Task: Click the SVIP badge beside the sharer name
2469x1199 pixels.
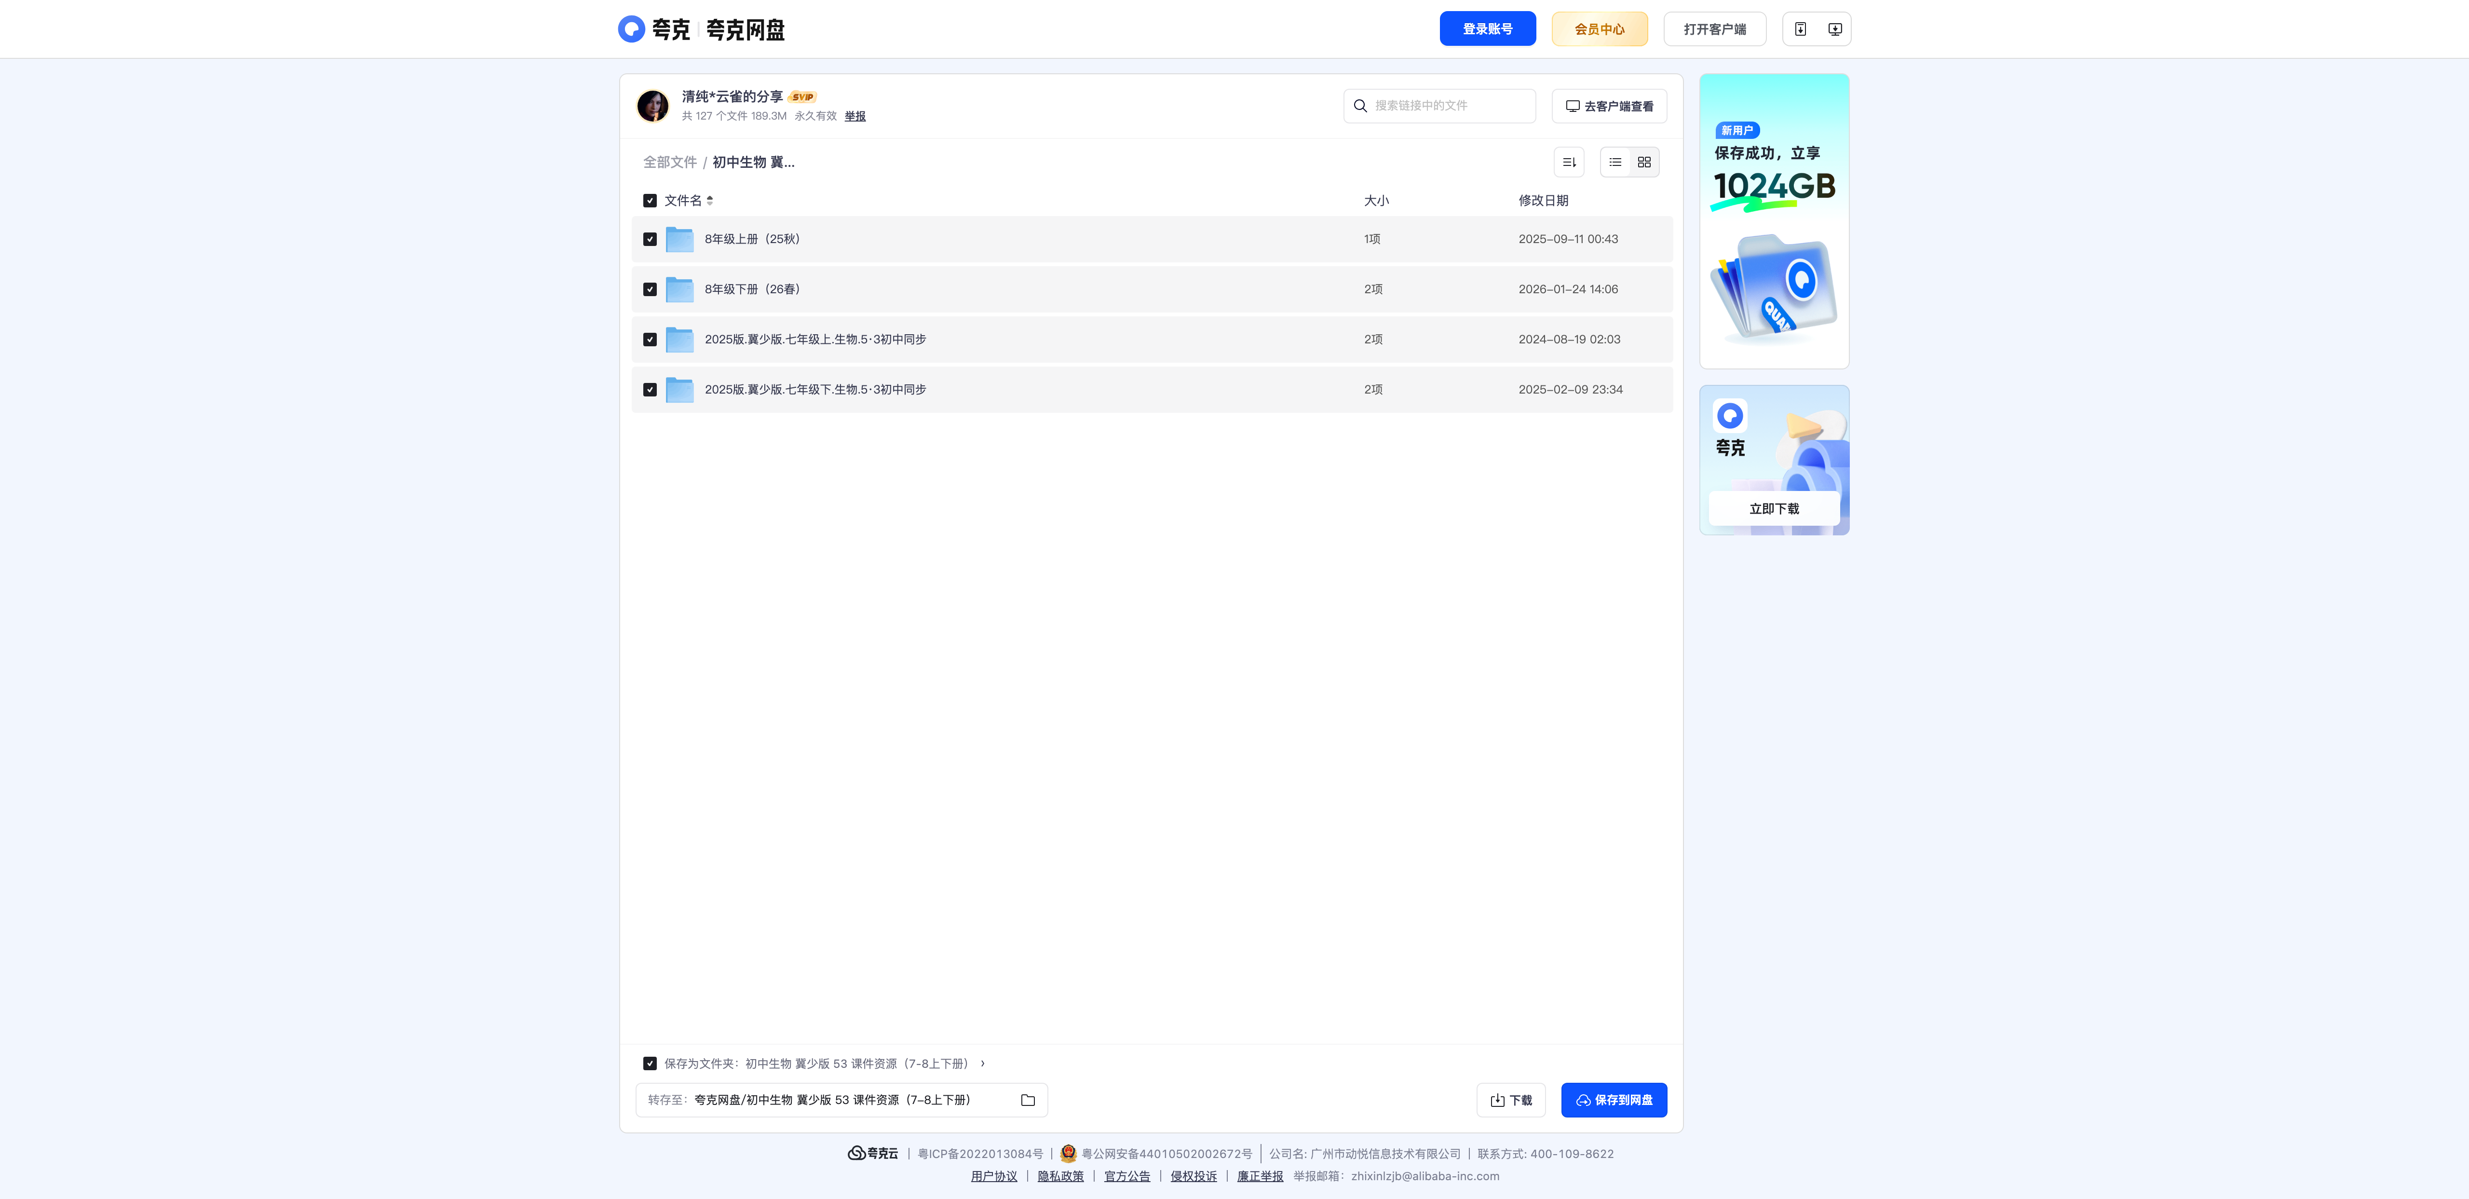Action: (x=802, y=97)
